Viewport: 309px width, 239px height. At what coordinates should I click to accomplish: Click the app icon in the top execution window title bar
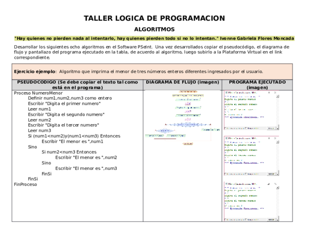[226, 92]
